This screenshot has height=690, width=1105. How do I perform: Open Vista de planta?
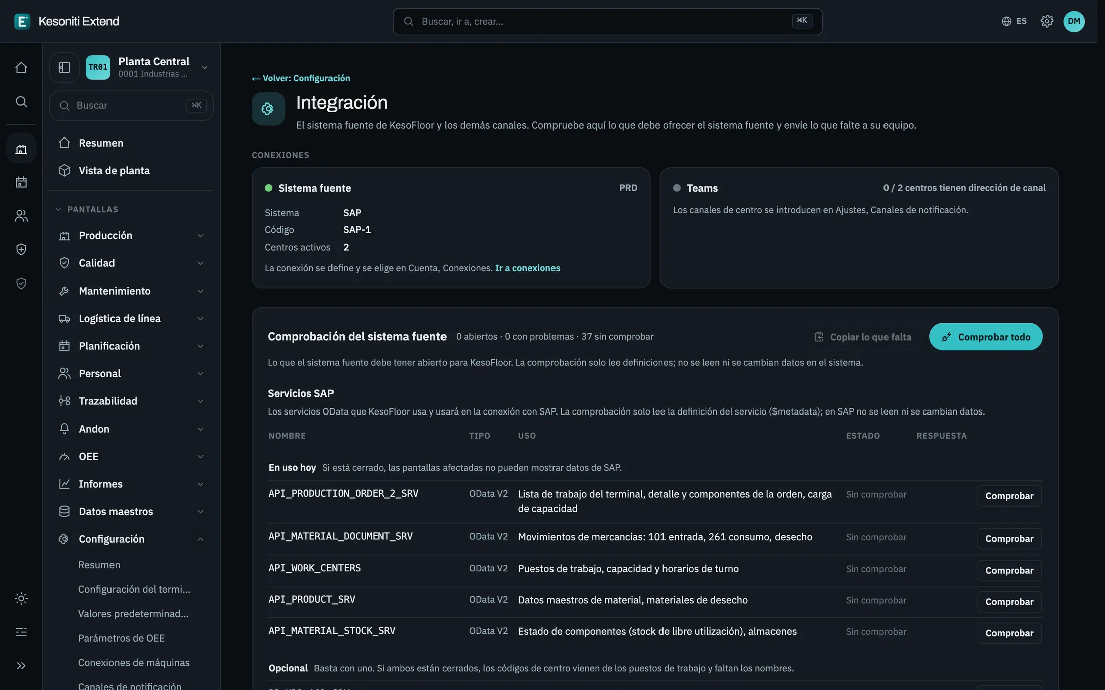[x=132, y=171]
